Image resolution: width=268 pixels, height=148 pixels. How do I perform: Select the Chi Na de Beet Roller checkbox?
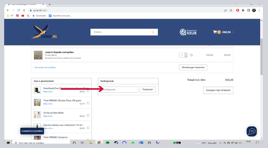coord(88,116)
